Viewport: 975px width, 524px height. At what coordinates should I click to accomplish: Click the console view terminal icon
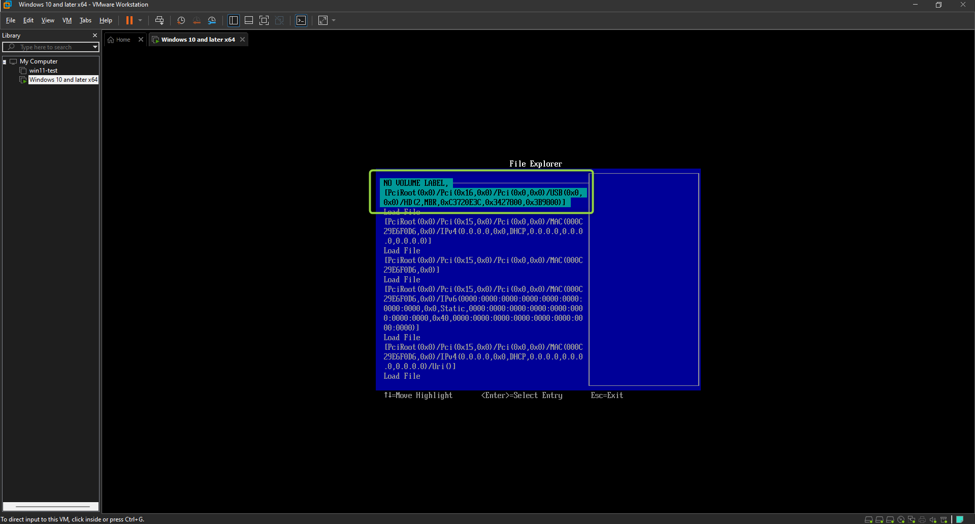coord(301,20)
